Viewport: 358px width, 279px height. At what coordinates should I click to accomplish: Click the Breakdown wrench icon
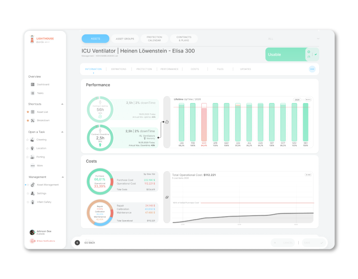click(33, 121)
